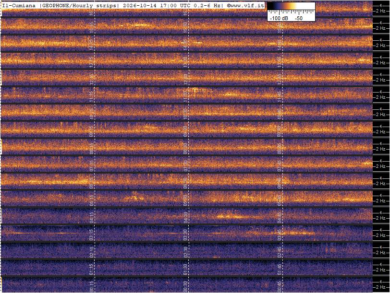This screenshot has height=293, width=390.
Task: Pick the "03:45" time marker
Action: (x=280, y=235)
